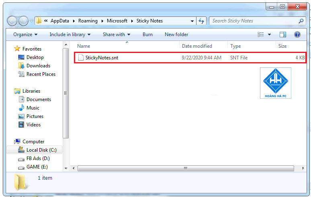The height and width of the screenshot is (197, 311).
Task: Open the Pictures library
Action: point(35,116)
